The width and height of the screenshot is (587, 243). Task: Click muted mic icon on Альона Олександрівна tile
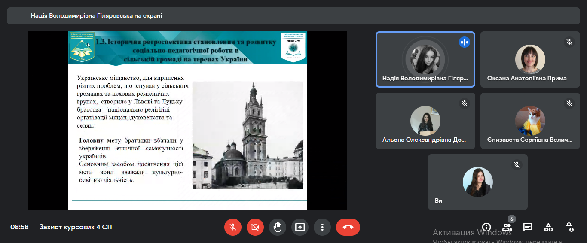point(464,103)
